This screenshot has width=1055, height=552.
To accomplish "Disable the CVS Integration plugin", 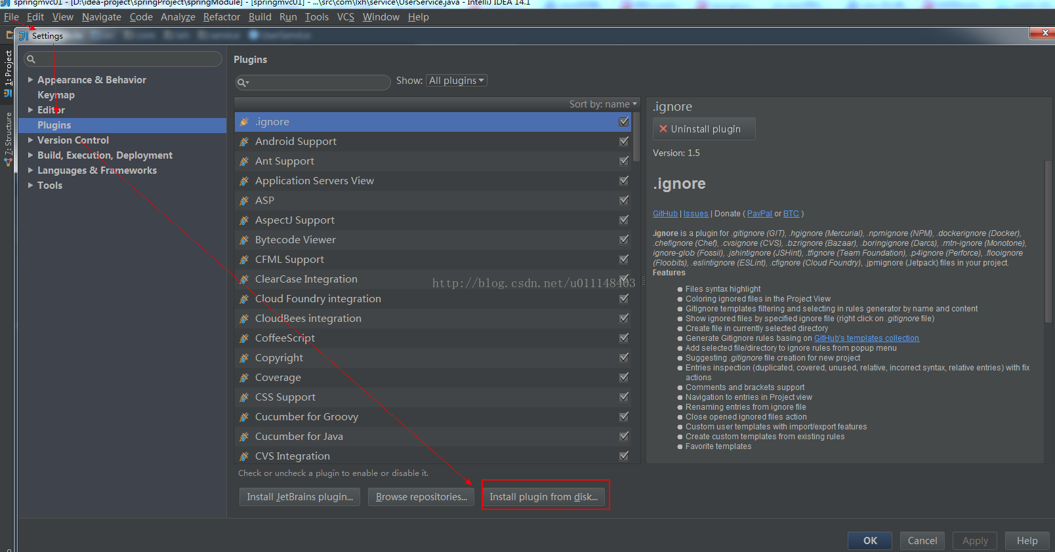I will pyautogui.click(x=624, y=456).
